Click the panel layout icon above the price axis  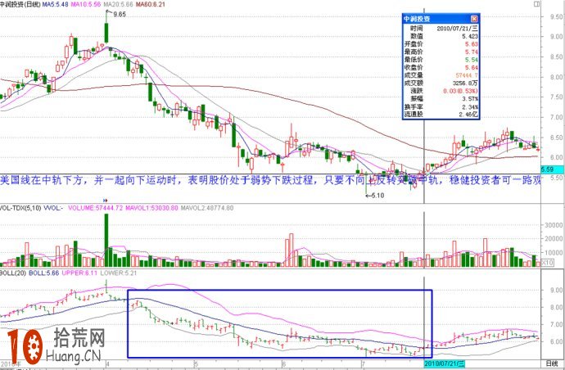536,4
